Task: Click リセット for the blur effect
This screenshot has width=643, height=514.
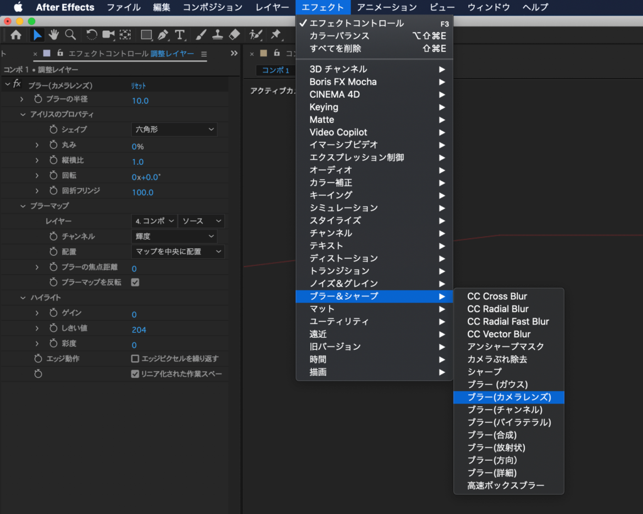Action: [139, 85]
